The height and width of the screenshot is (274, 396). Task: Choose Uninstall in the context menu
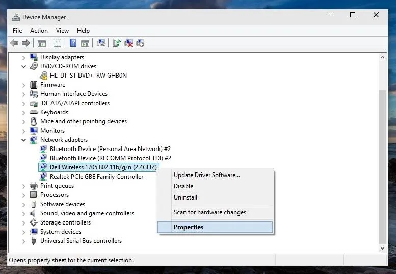tap(215, 197)
